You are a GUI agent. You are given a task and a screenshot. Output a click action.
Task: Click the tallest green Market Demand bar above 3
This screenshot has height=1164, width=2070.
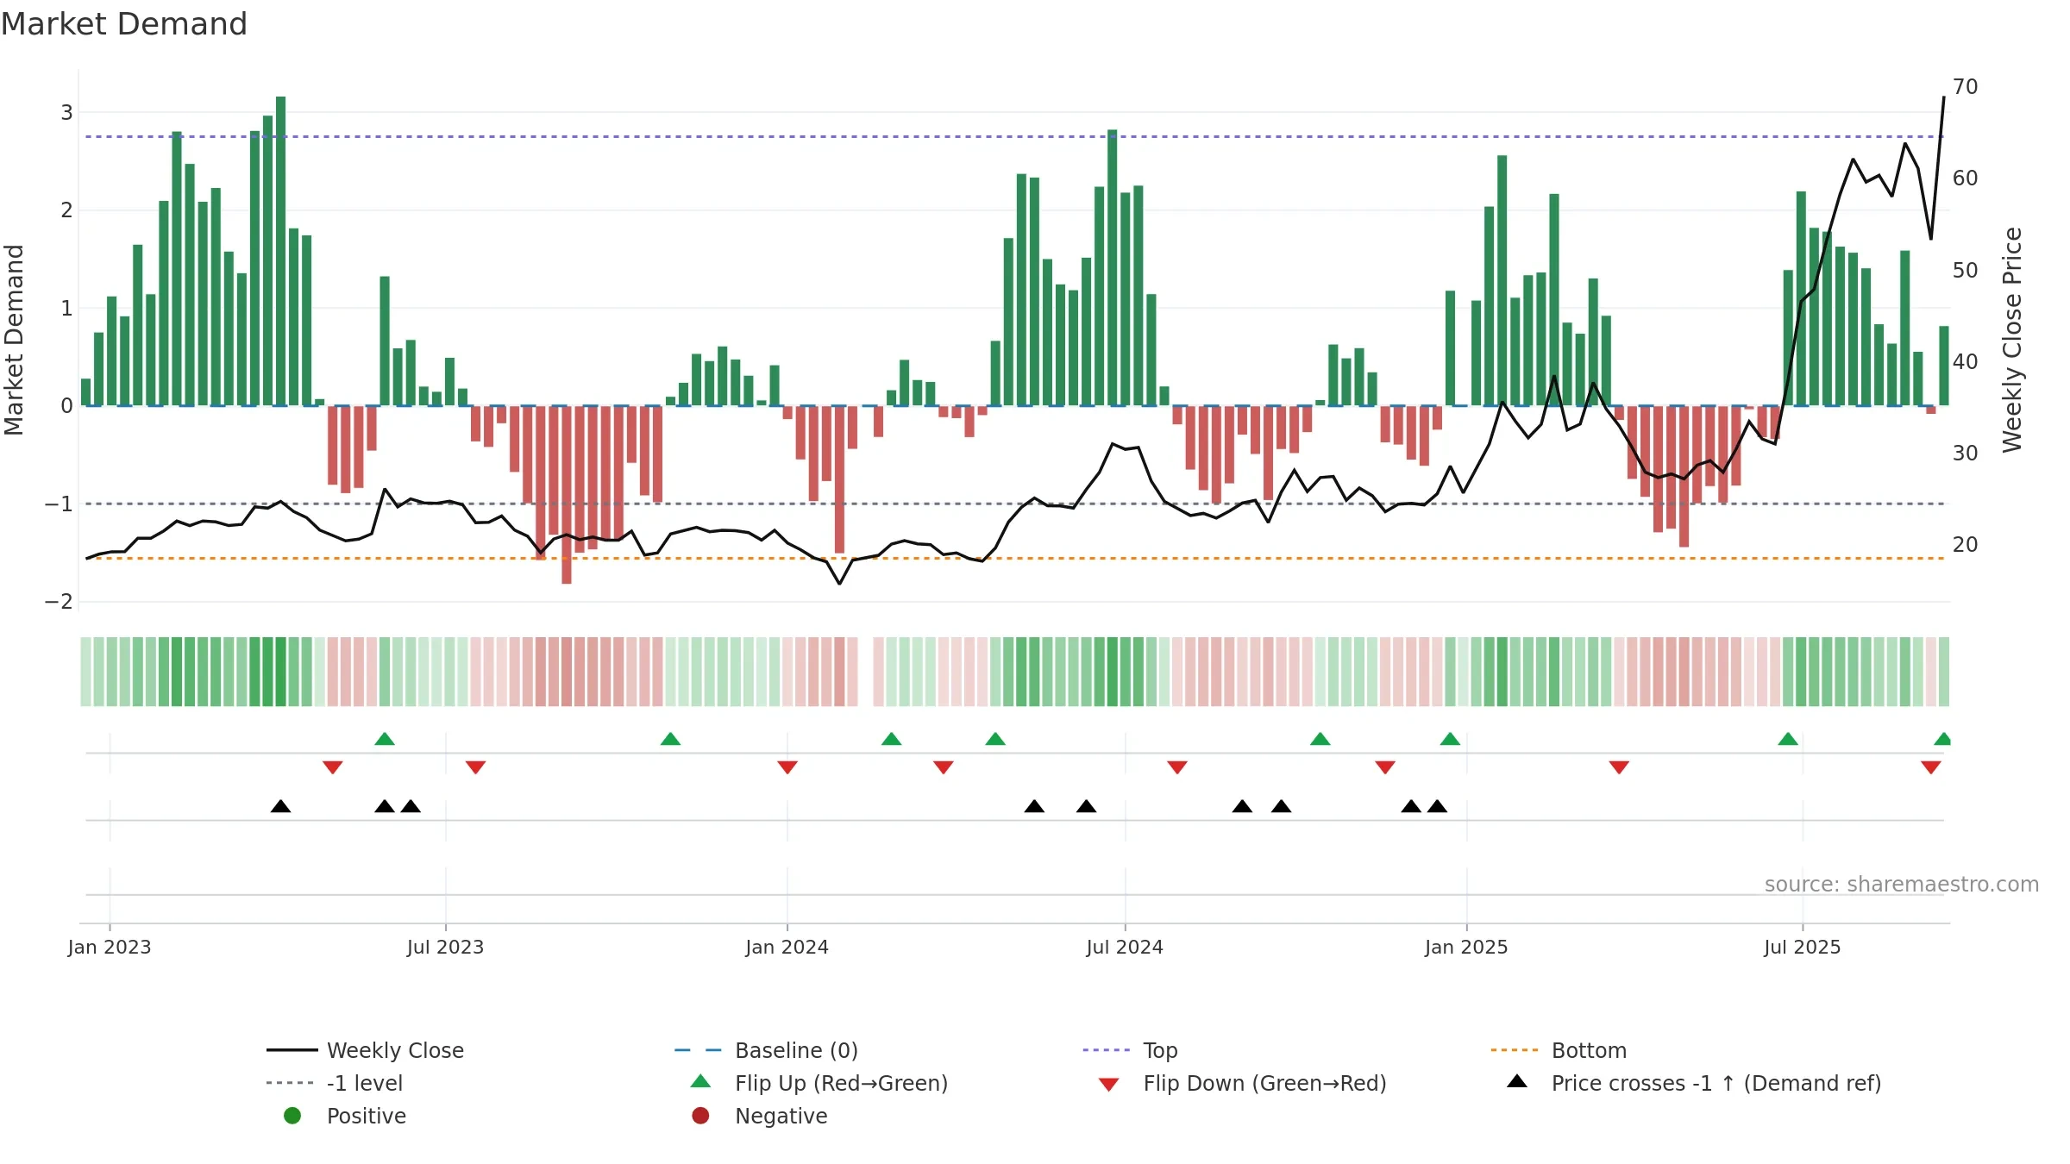pos(280,251)
